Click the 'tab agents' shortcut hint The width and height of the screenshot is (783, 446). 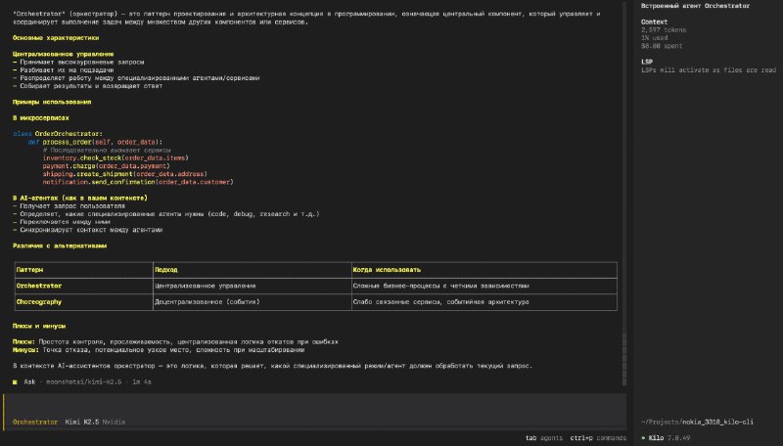[x=544, y=438]
